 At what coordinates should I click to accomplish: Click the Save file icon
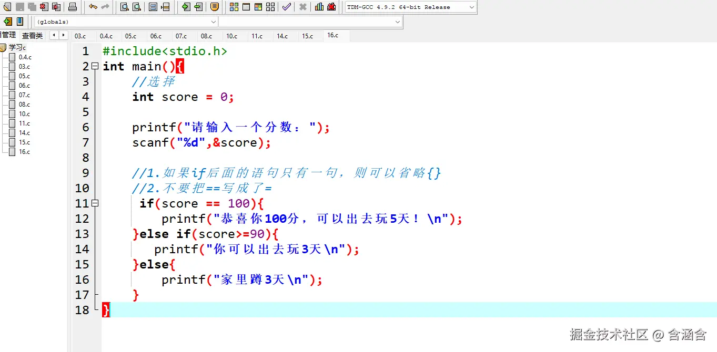[x=20, y=7]
